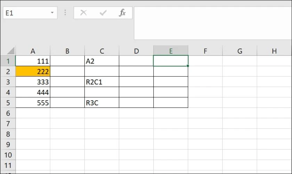Open the Name Box dropdown arrow
Viewport: 292px width, 174px height.
point(52,13)
